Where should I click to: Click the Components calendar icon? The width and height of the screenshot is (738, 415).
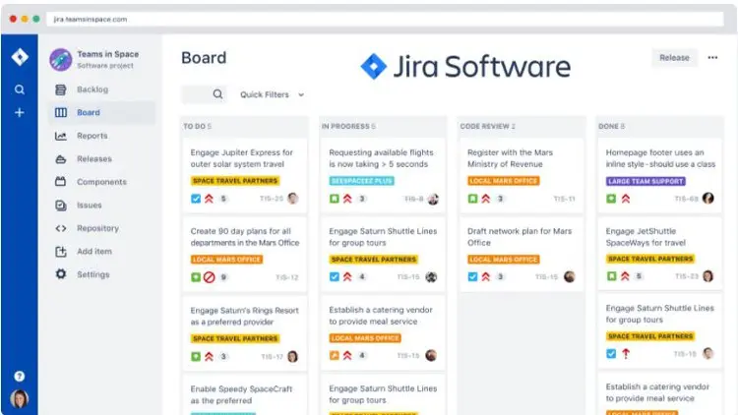[x=61, y=182]
